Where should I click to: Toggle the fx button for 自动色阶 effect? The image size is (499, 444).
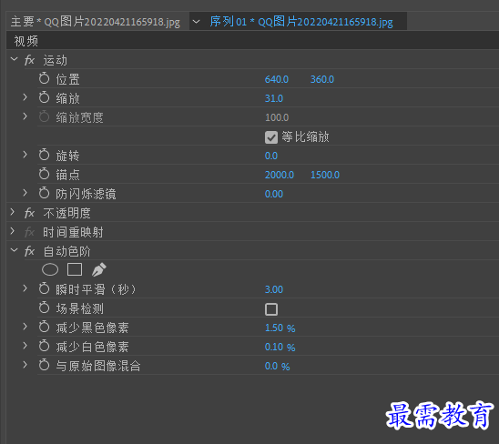tap(29, 251)
